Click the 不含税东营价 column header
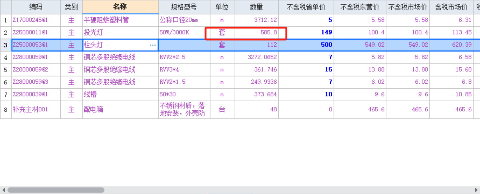Image resolution: width=480 pixels, height=194 pixels. pos(360,7)
